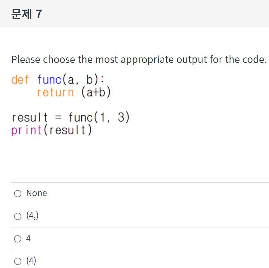Image resolution: width=269 pixels, height=268 pixels.
Task: Select the (4) radio button
Action: [18, 261]
